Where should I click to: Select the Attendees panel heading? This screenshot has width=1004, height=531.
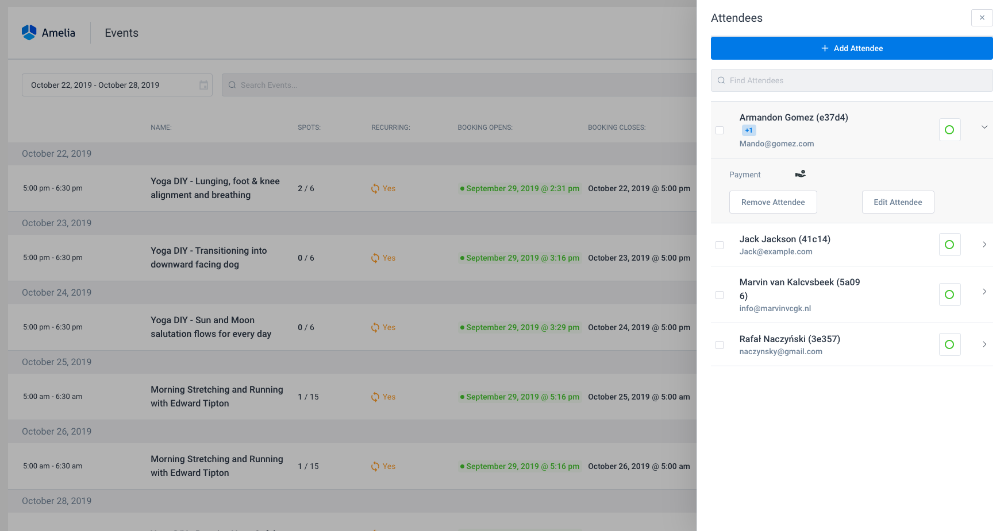tap(737, 18)
